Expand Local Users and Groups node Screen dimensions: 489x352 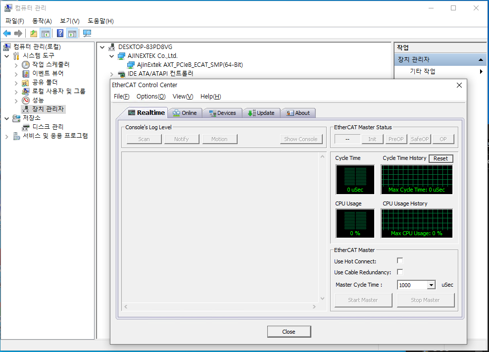point(16,92)
